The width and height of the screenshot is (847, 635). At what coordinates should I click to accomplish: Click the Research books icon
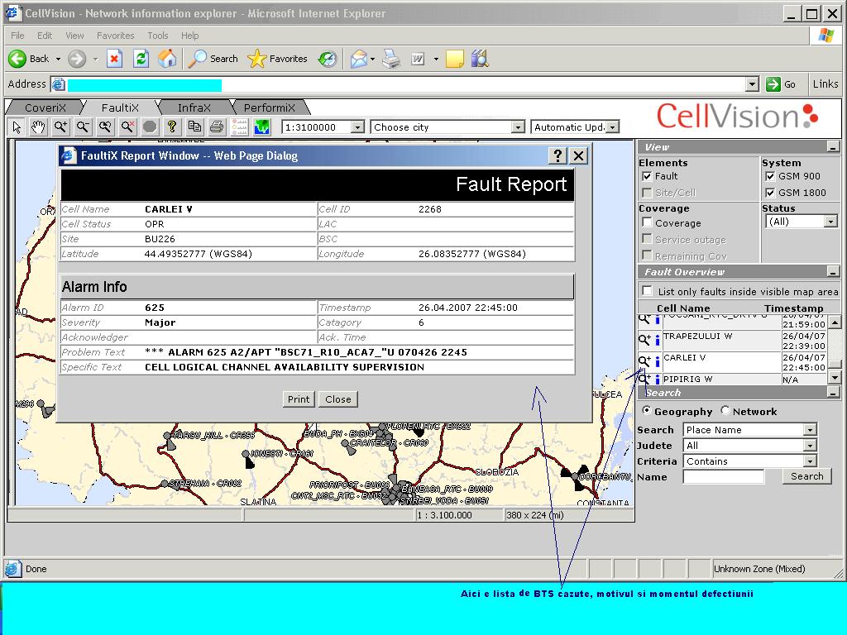[x=480, y=59]
